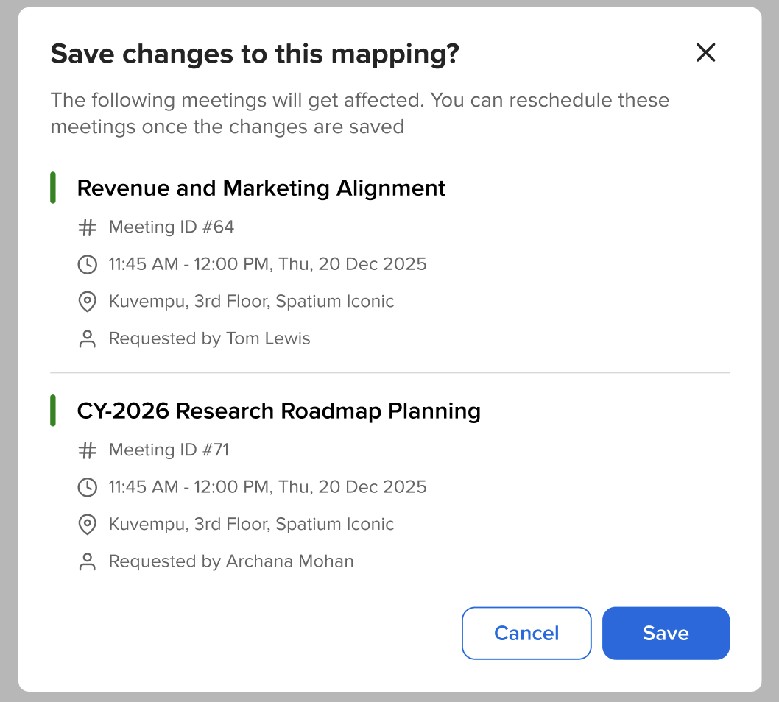Click green status bar beside CY-2026 meeting

point(53,411)
